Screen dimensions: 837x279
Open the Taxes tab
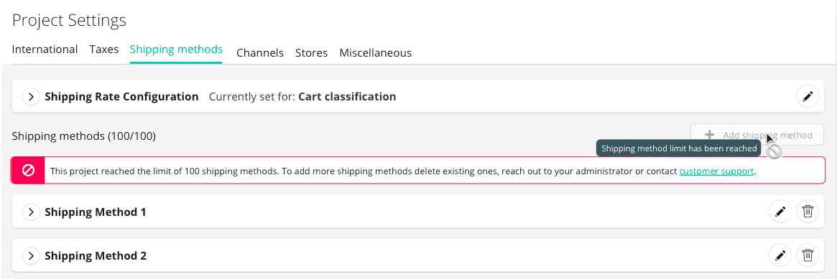103,49
